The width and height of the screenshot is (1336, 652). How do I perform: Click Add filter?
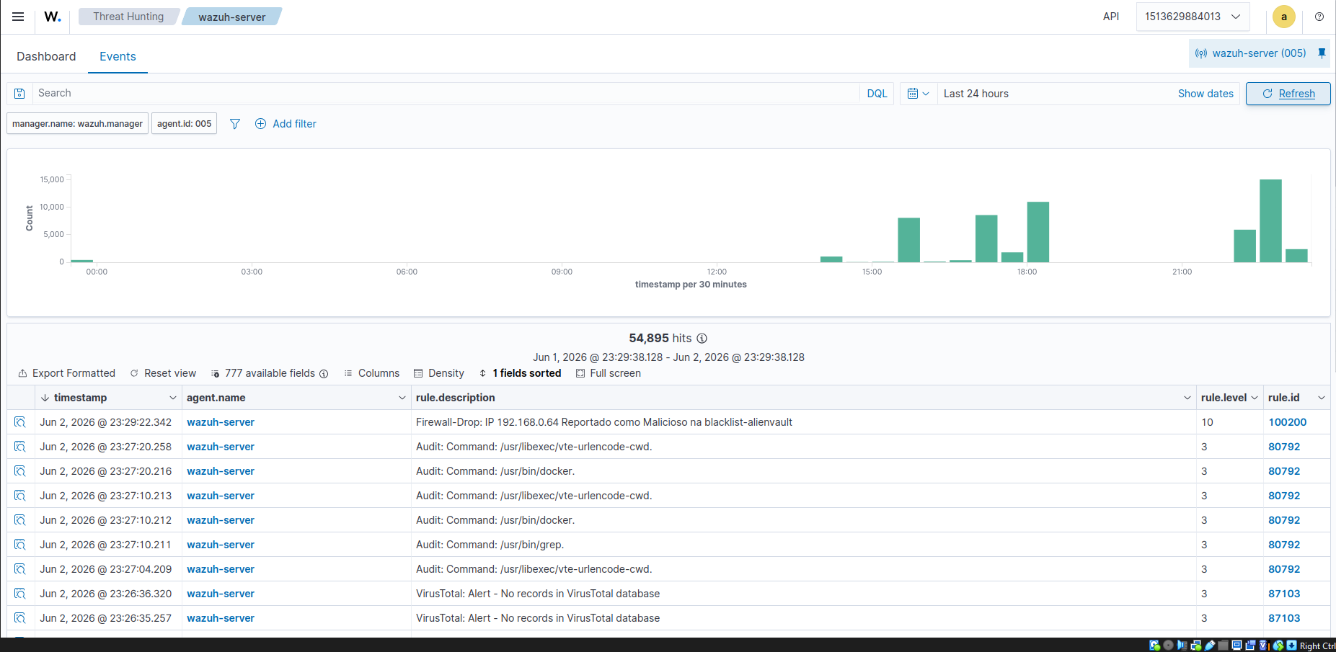tap(286, 124)
